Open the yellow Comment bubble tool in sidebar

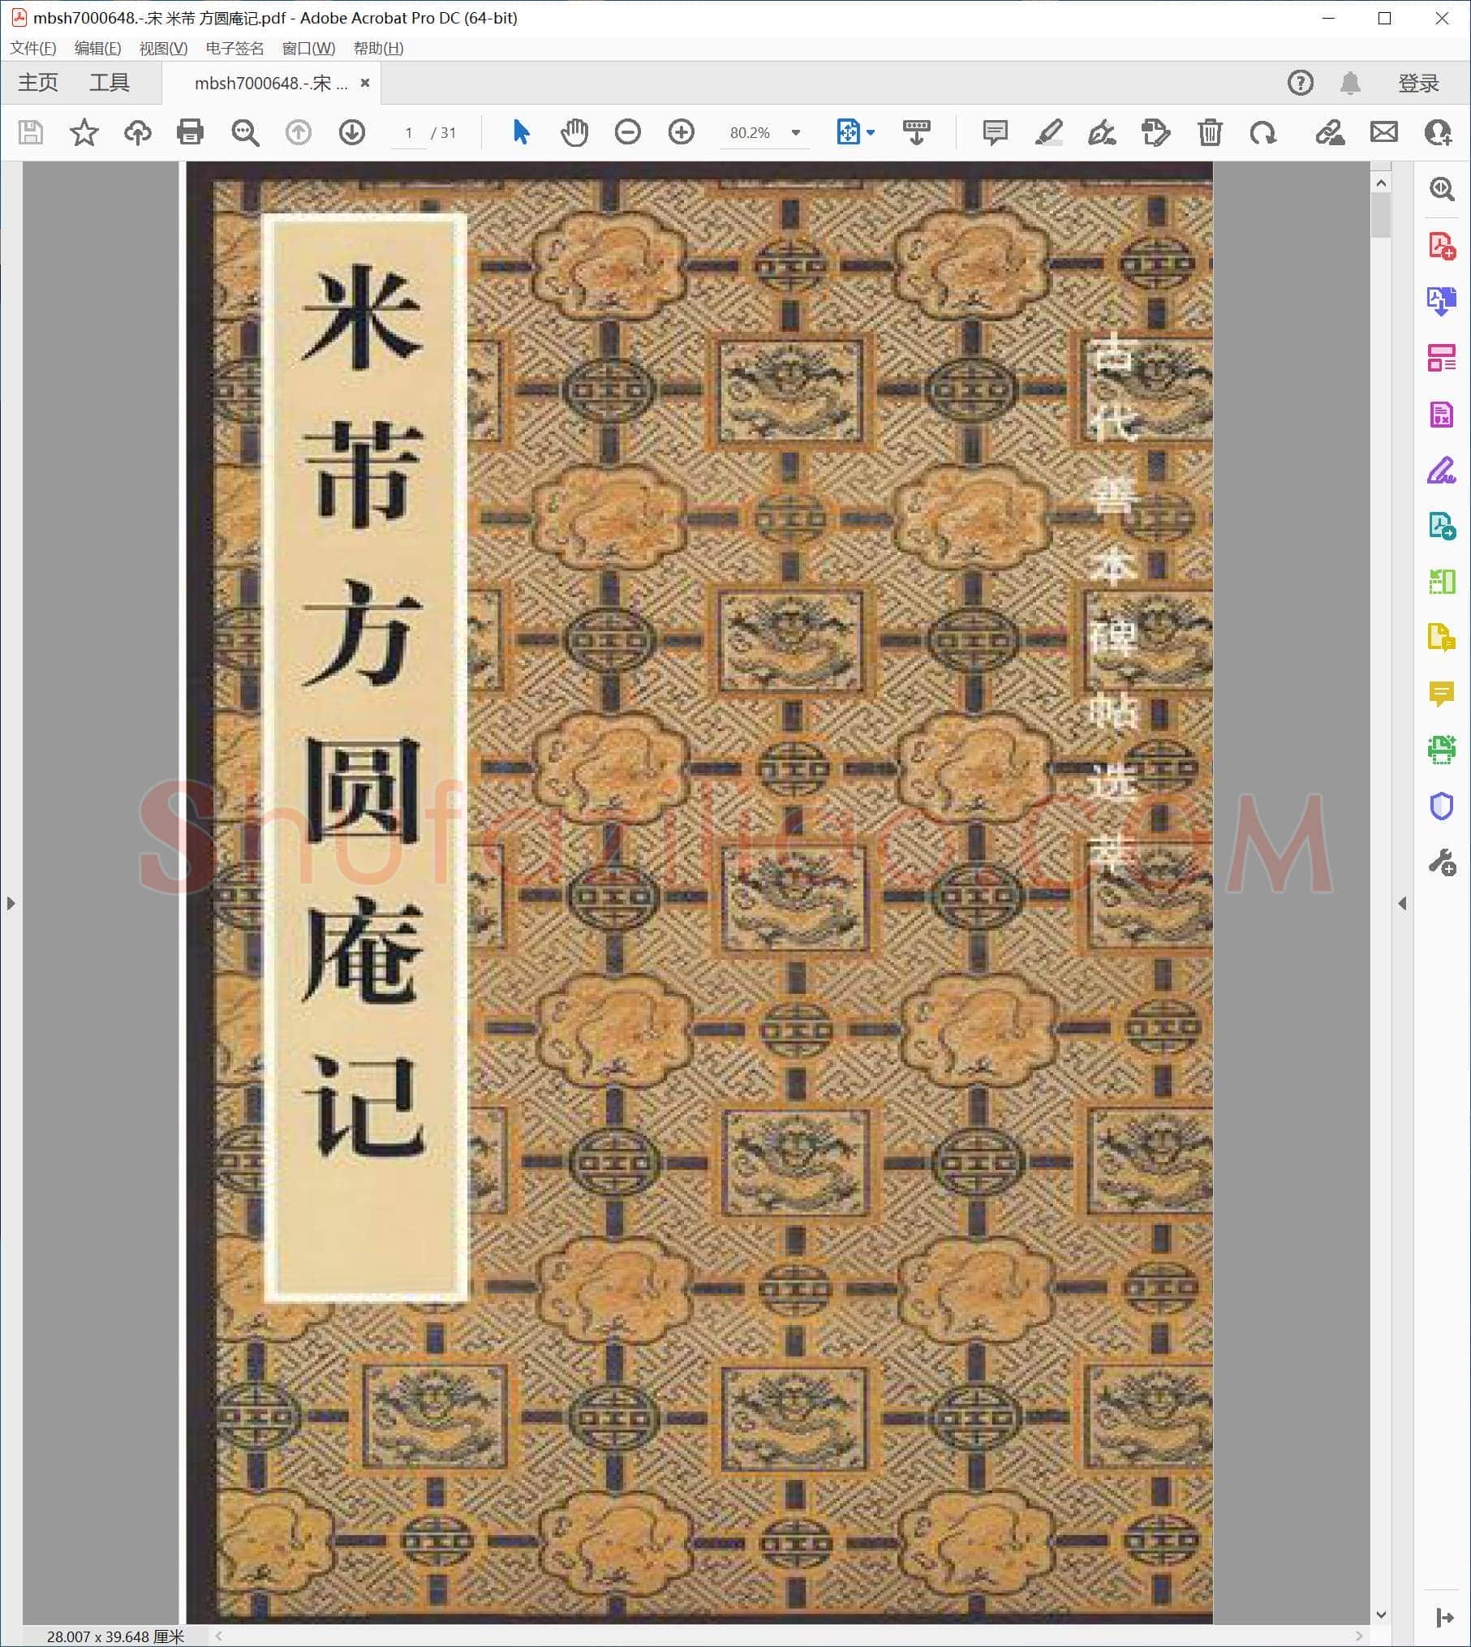click(1442, 694)
